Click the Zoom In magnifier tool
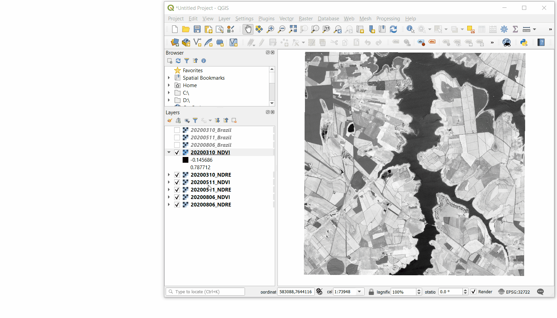 pyautogui.click(x=270, y=29)
